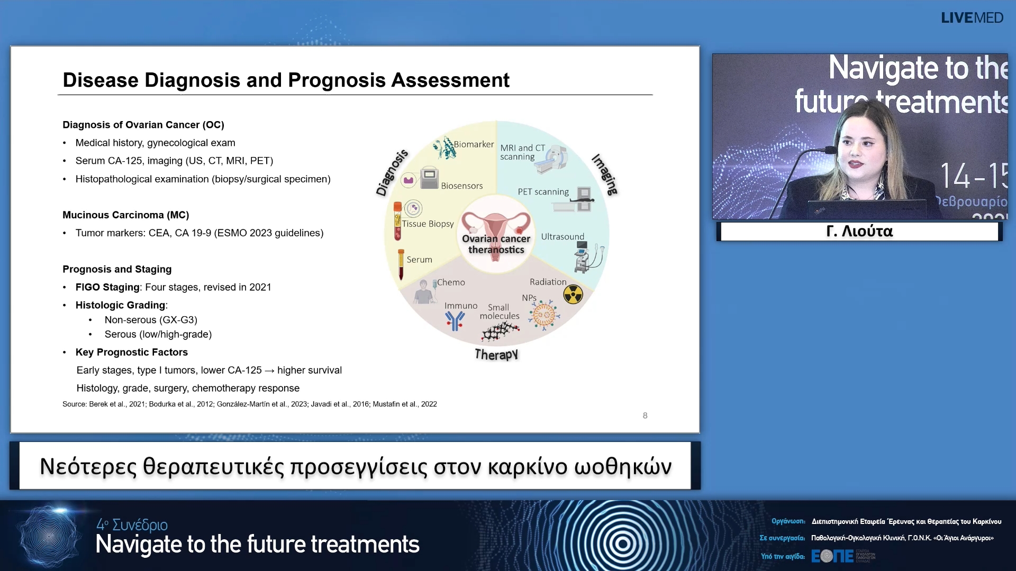Click the slide title Disease Diagnosis heading
1016x571 pixels.
[x=286, y=80]
